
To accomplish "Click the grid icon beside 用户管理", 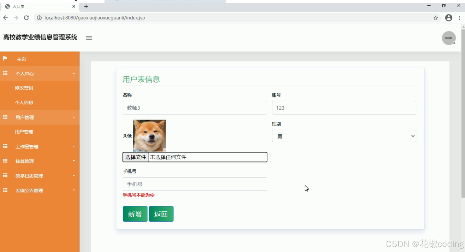I will pos(5,117).
